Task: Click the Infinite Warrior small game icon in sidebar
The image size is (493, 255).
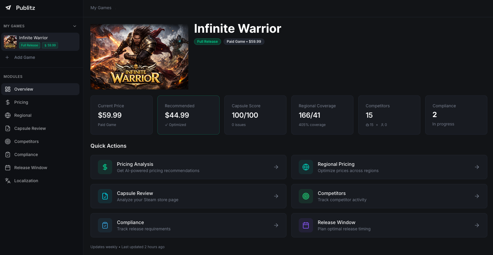Action: [x=10, y=42]
